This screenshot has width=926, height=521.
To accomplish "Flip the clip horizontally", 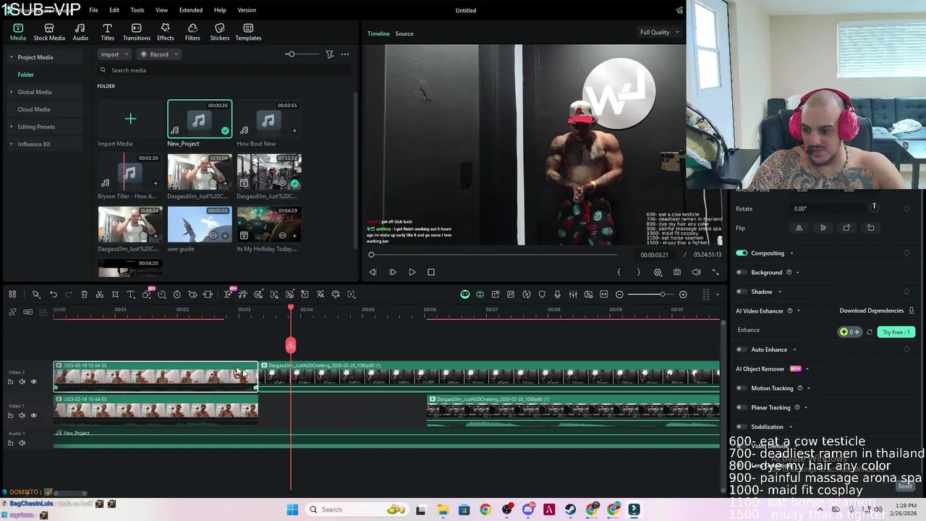I will (x=799, y=228).
